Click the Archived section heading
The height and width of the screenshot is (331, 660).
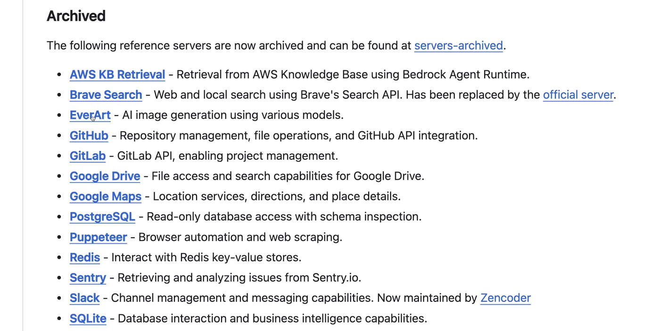(x=76, y=16)
